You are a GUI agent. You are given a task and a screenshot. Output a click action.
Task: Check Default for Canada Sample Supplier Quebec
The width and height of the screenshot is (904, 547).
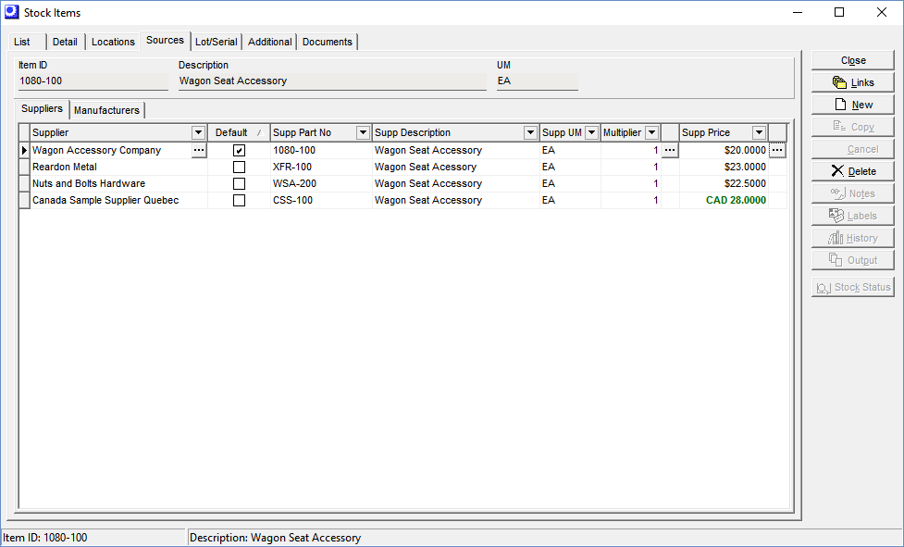(x=238, y=200)
